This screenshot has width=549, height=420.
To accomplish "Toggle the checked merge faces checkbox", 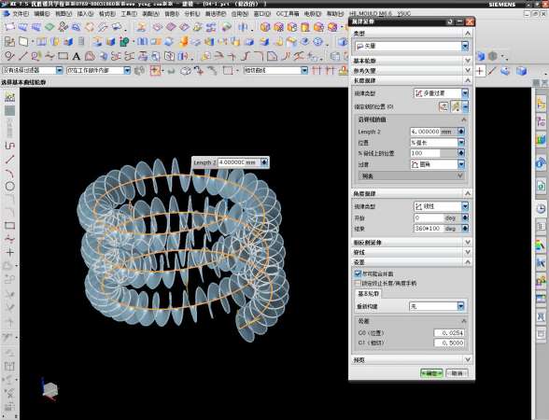I will pos(358,273).
